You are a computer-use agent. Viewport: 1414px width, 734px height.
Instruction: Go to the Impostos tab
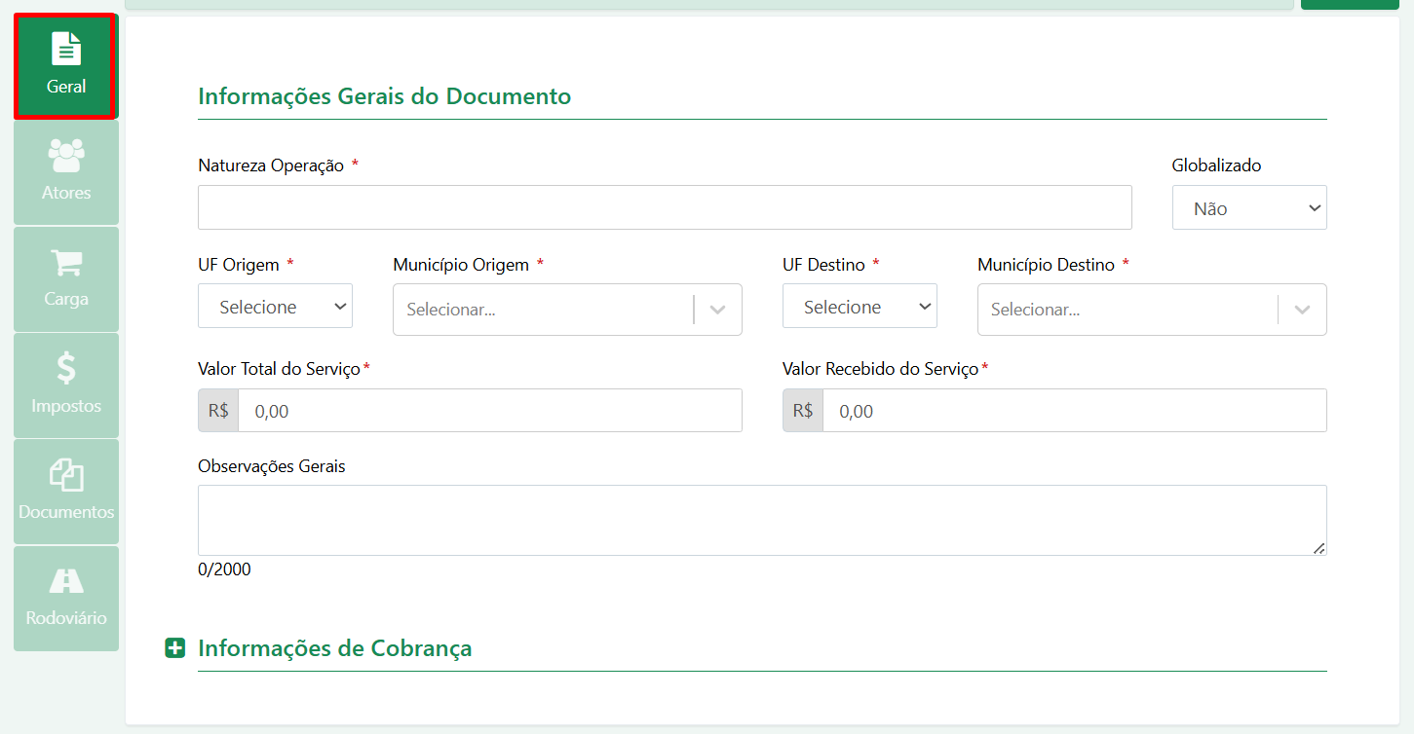66,385
